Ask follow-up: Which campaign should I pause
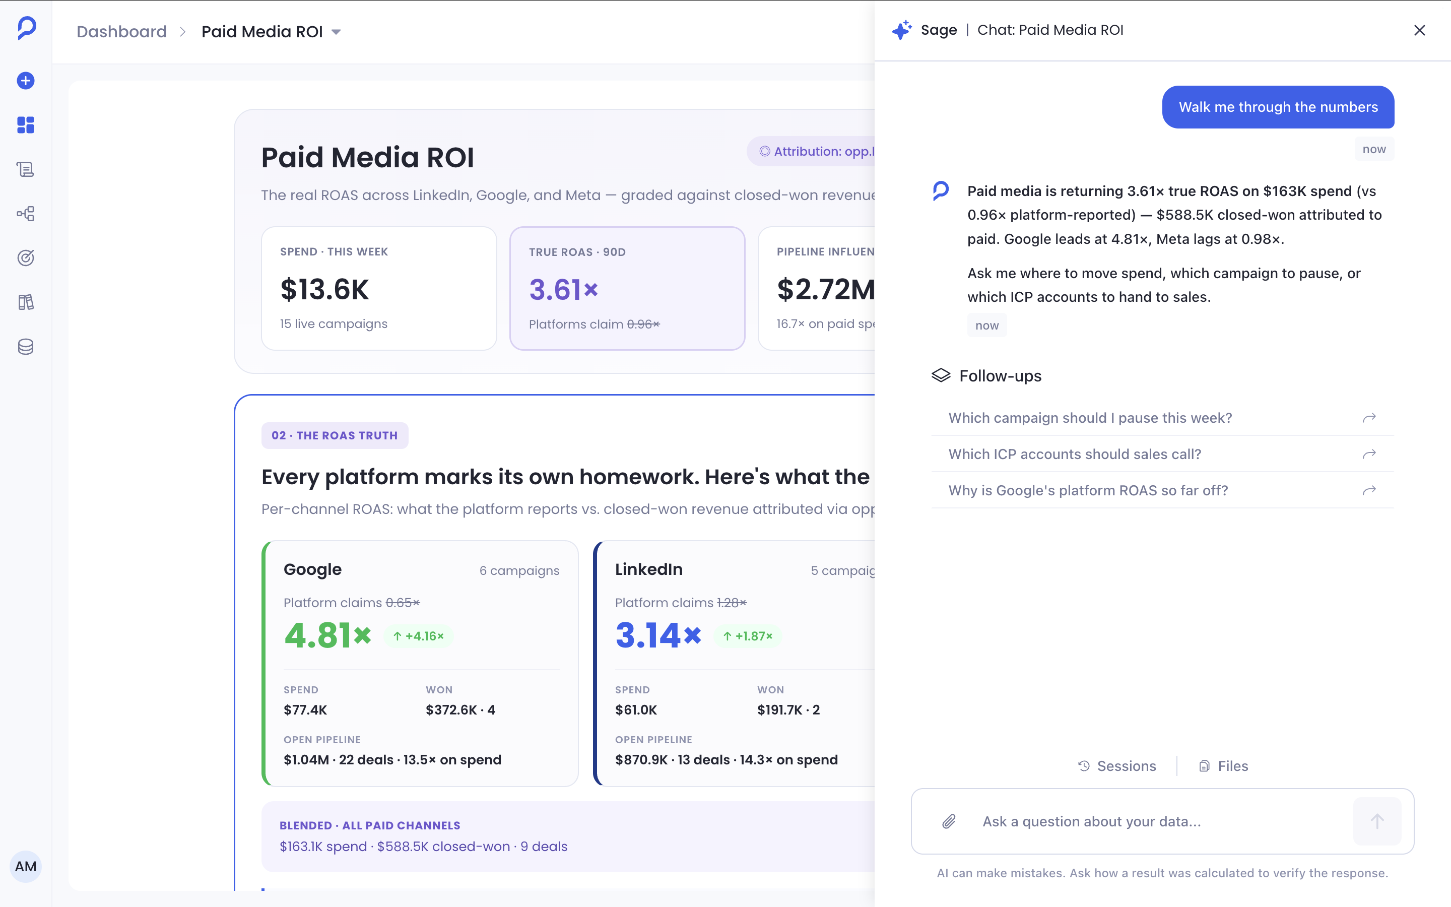This screenshot has width=1451, height=907. tap(1162, 418)
